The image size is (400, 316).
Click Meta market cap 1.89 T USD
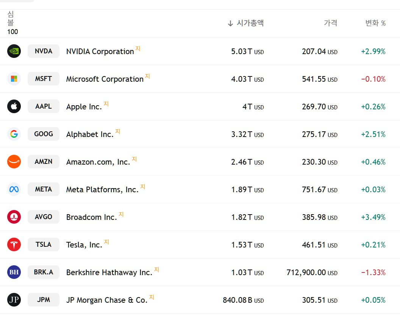pyautogui.click(x=247, y=190)
